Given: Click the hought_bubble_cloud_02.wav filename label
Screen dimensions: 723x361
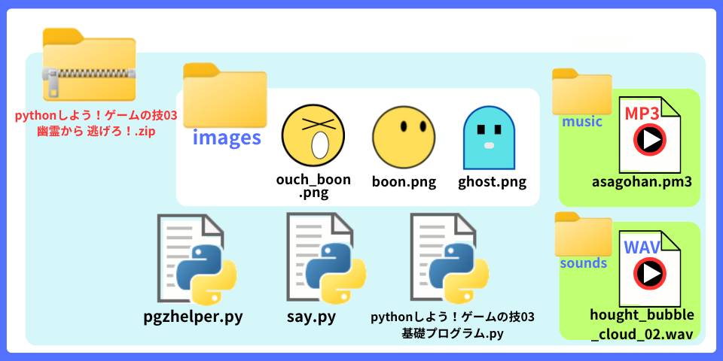Looking at the screenshot, I should [x=642, y=323].
